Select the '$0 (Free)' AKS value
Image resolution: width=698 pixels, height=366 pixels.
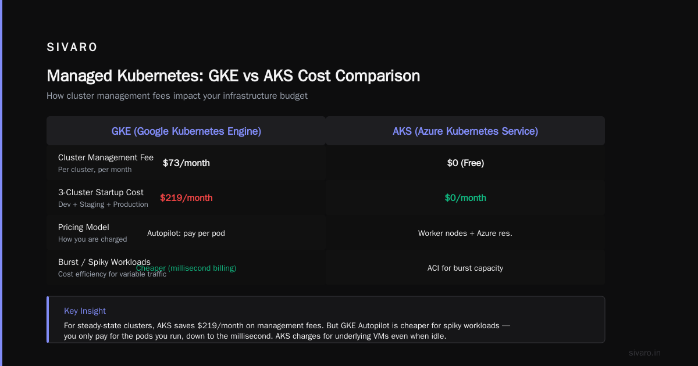(465, 163)
